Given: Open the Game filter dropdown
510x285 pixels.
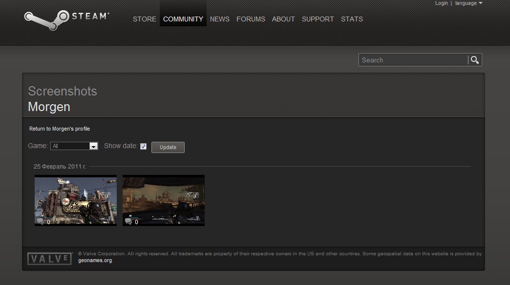Looking at the screenshot, I should [x=74, y=146].
